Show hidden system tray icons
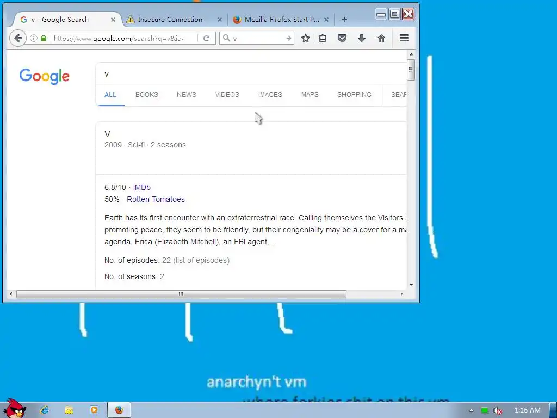The height and width of the screenshot is (418, 557). (471, 410)
